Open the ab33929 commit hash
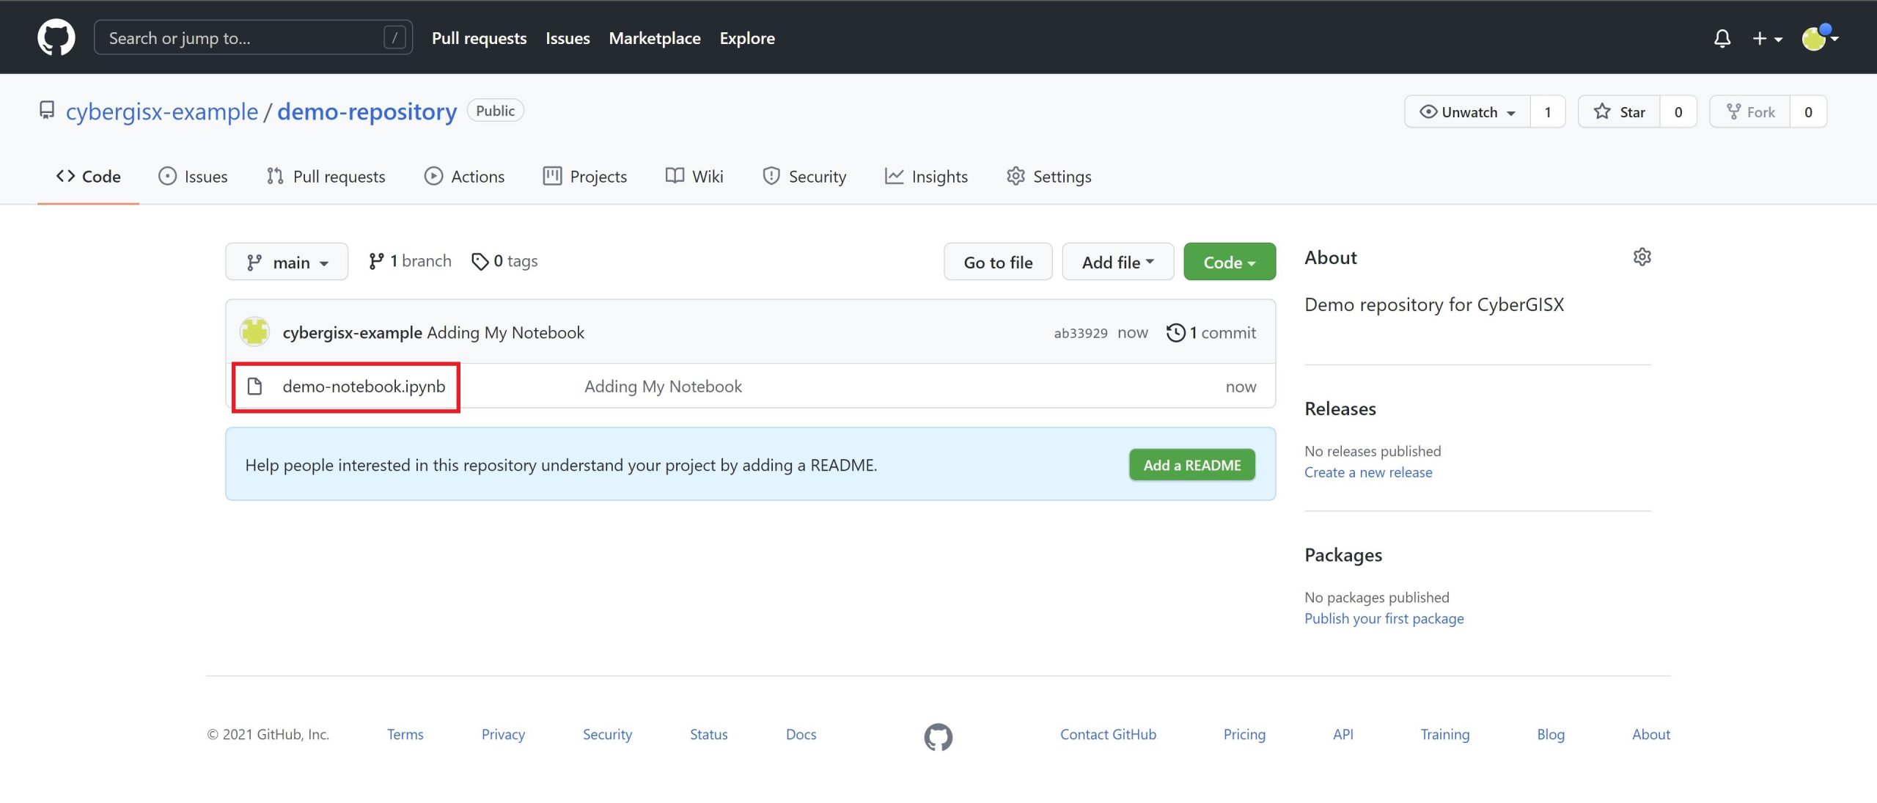1877x803 pixels. 1081,334
